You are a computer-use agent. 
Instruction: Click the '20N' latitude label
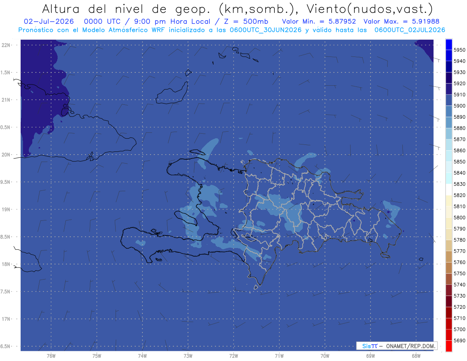pyautogui.click(x=6, y=155)
